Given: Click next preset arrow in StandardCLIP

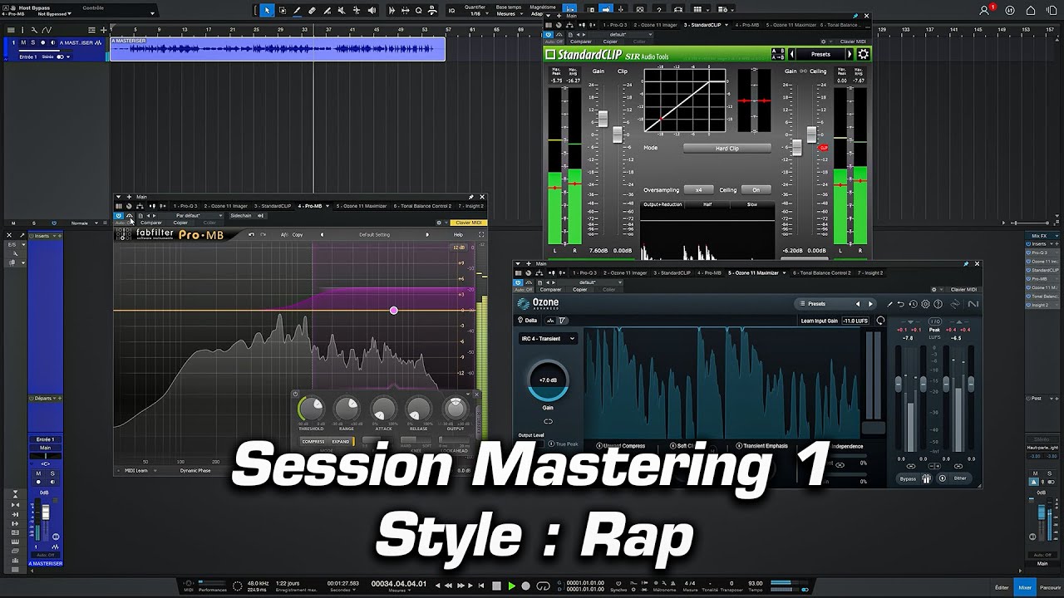Looking at the screenshot, I should click(x=850, y=54).
